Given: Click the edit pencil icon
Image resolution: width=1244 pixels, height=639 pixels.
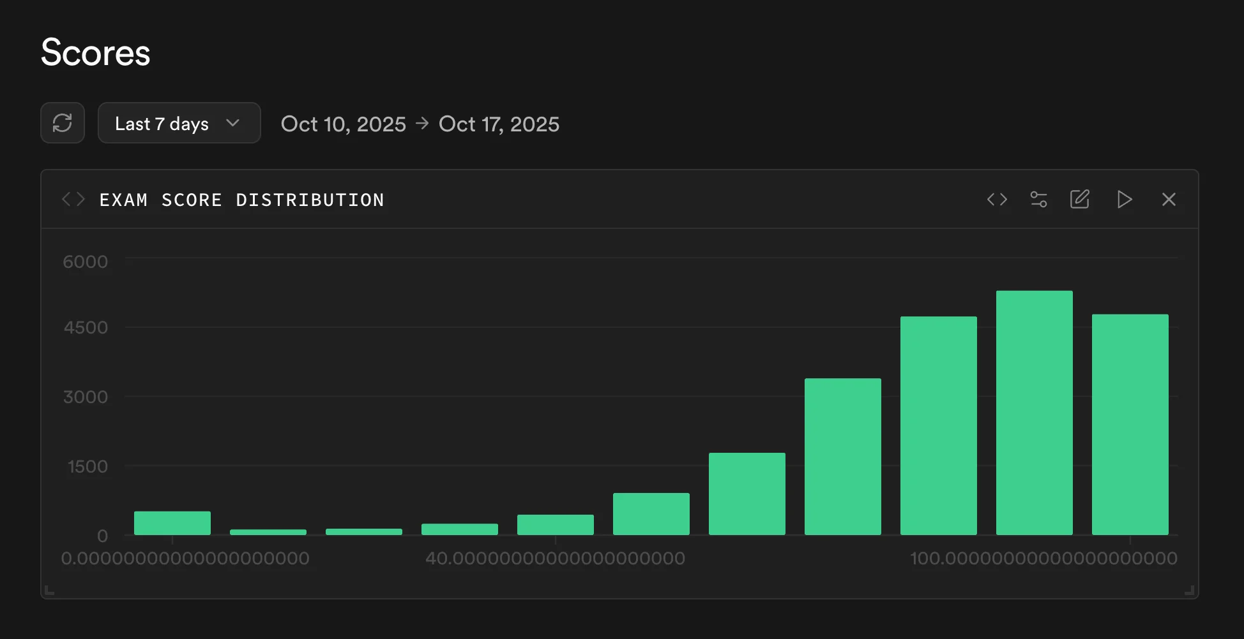Looking at the screenshot, I should click(1080, 200).
